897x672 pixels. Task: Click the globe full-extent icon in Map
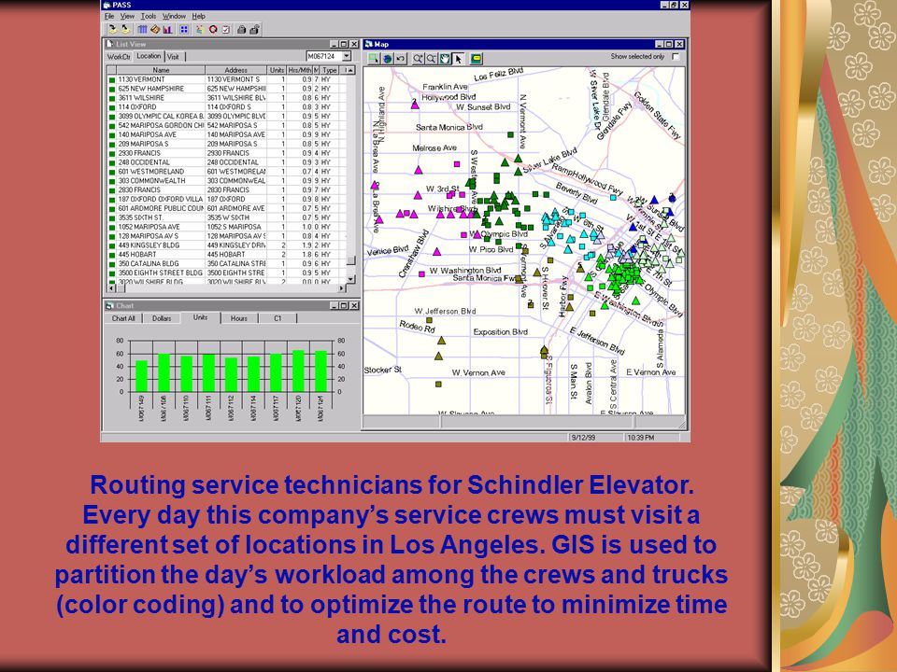[387, 58]
